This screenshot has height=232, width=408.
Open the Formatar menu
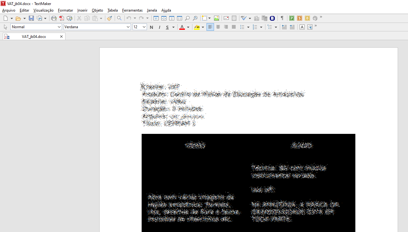[65, 10]
